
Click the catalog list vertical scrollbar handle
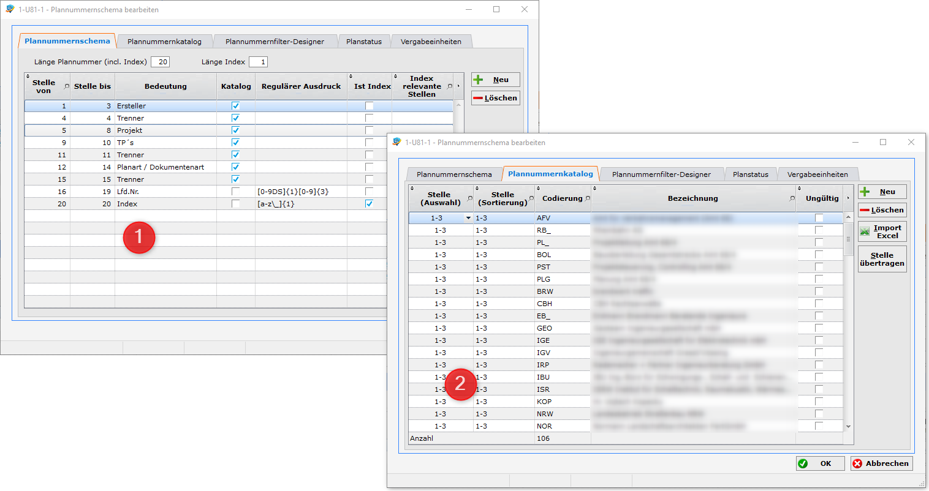pos(848,239)
